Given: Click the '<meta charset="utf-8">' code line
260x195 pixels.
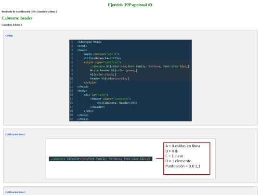Looking at the screenshot, I should coord(102,54).
